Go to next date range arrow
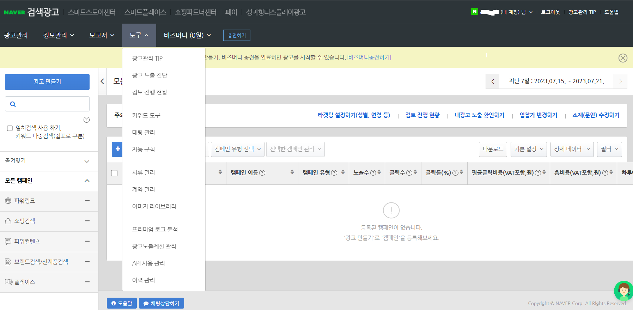633x310 pixels. pos(620,81)
